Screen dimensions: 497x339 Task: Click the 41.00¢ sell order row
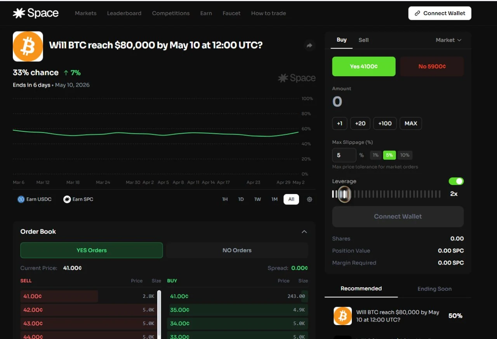[x=89, y=296]
